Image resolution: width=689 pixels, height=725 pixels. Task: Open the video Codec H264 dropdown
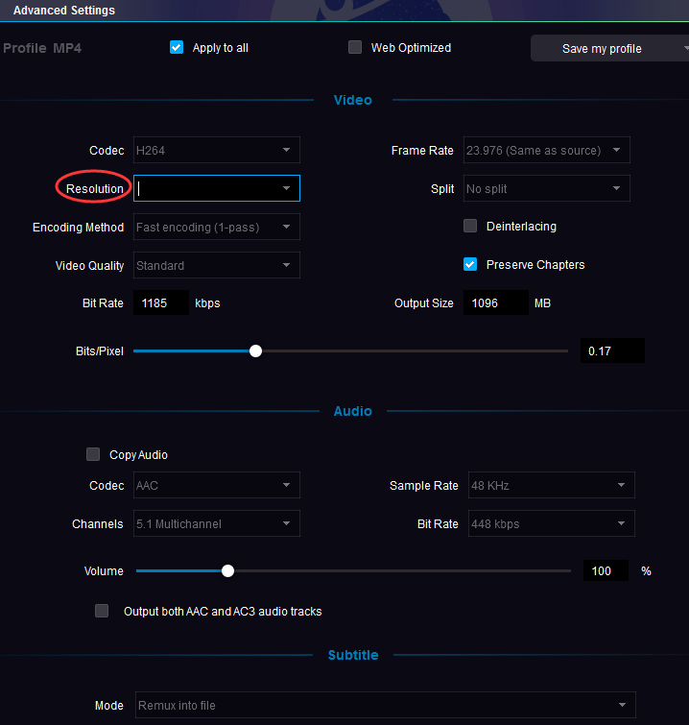[x=216, y=150]
